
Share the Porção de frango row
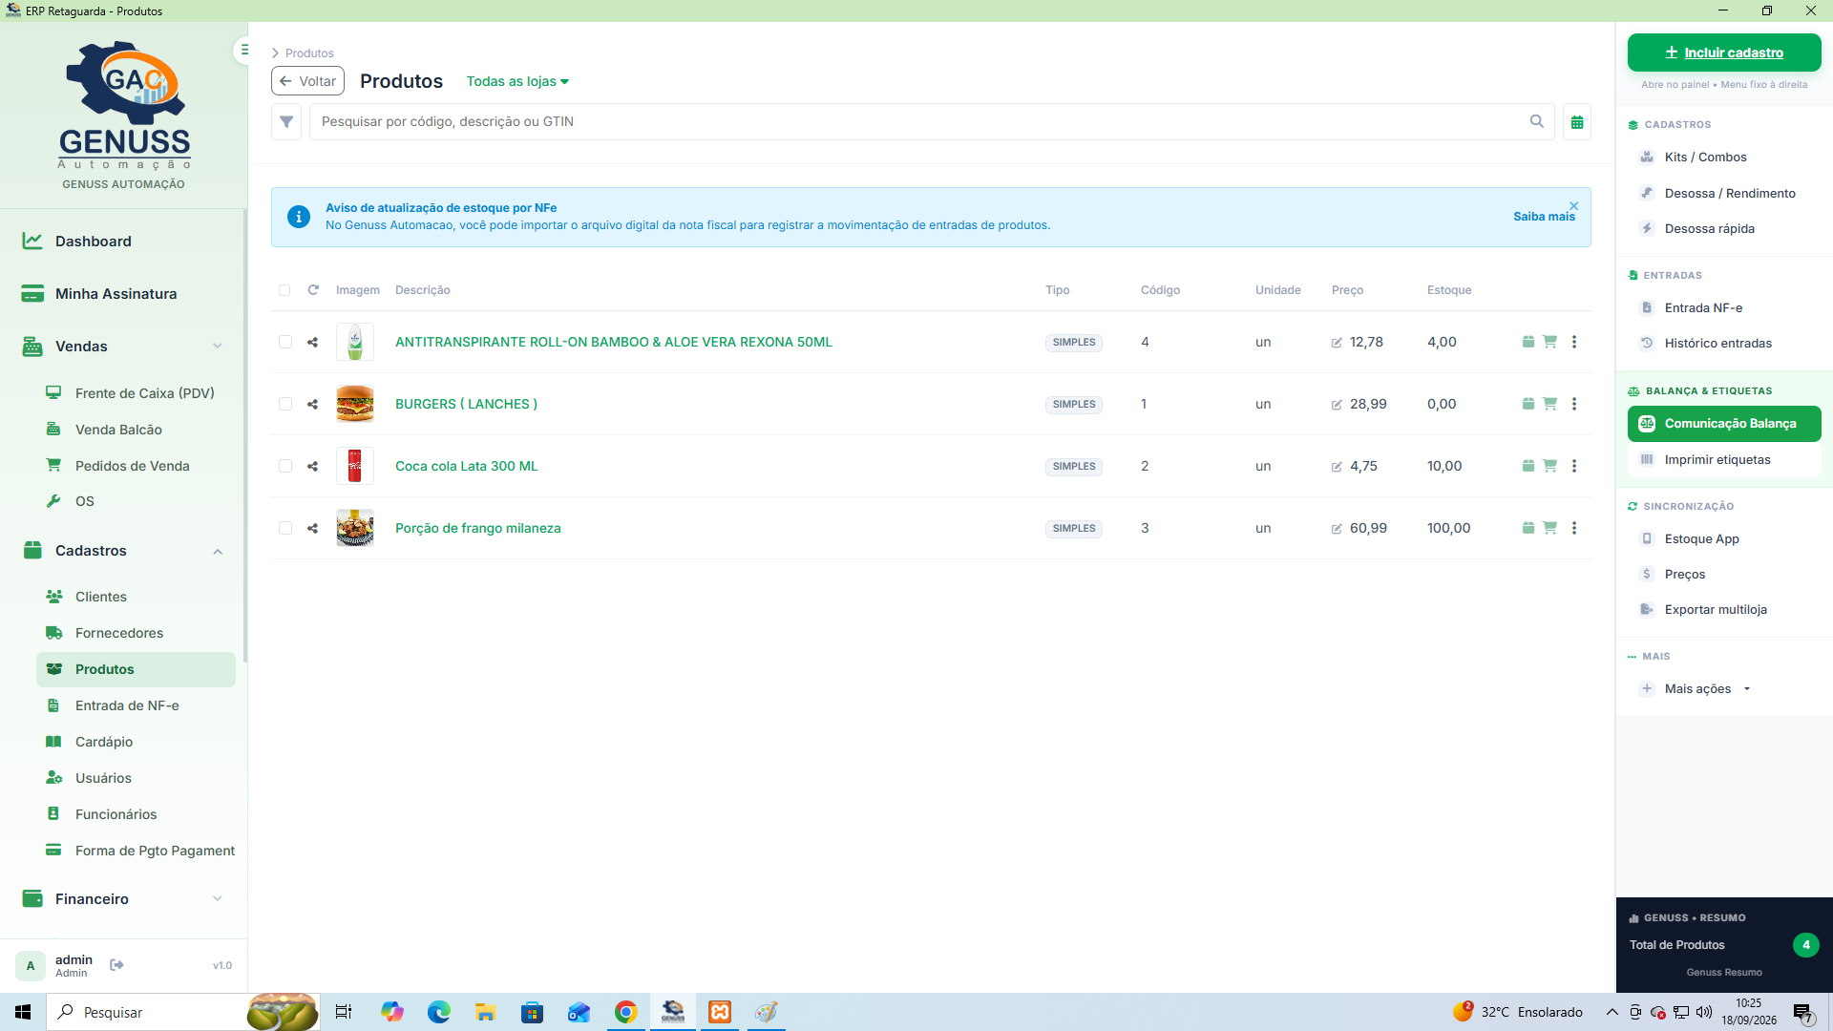click(312, 528)
